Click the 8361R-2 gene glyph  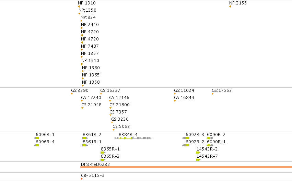85,138
